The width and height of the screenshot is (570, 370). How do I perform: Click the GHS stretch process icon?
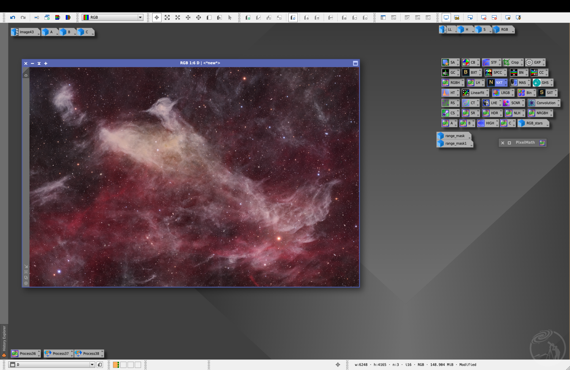tap(543, 82)
